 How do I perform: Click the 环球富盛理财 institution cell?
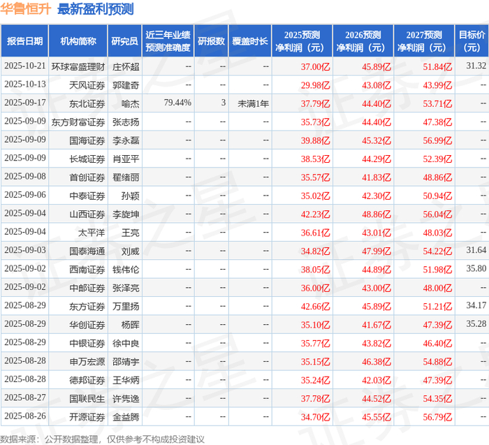point(78,67)
